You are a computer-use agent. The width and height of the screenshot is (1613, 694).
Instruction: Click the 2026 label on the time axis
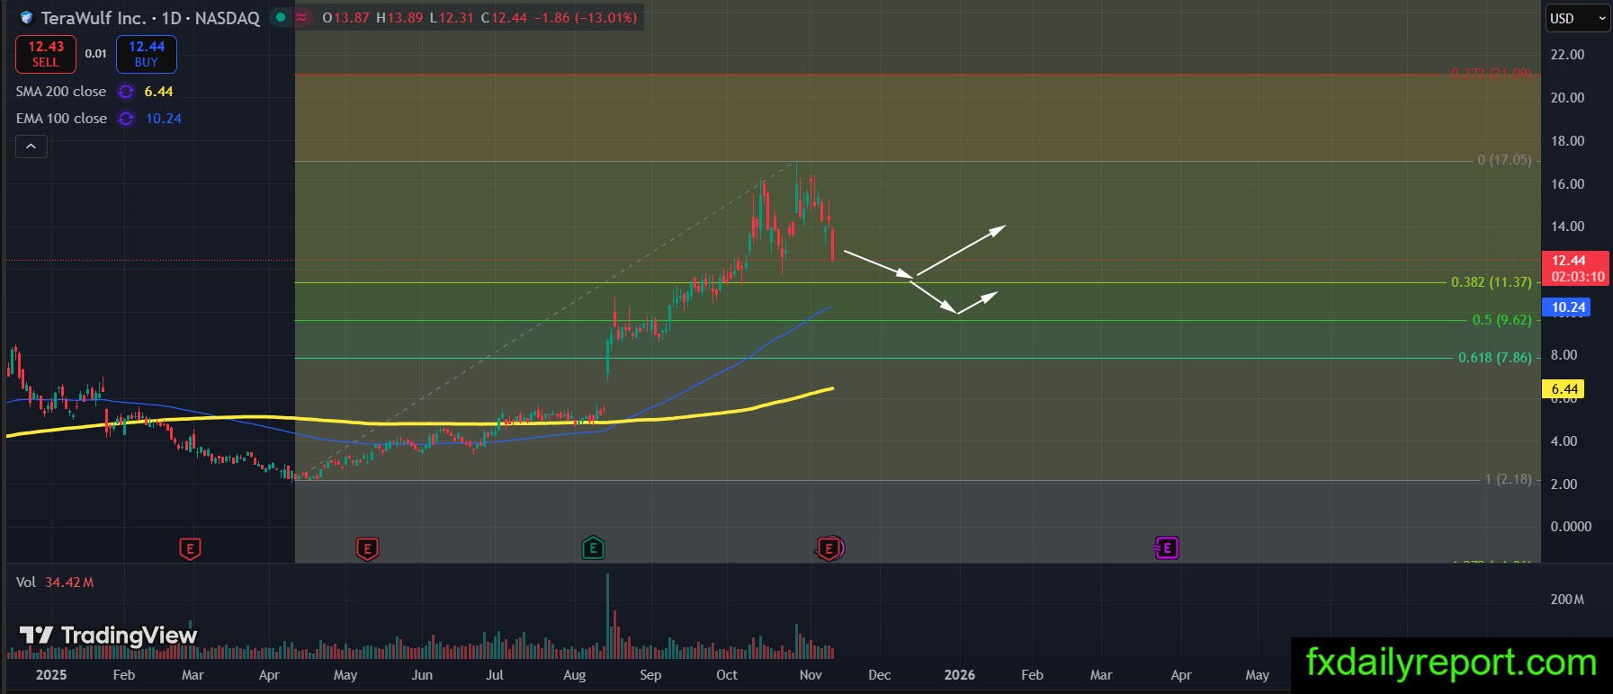coord(959,675)
